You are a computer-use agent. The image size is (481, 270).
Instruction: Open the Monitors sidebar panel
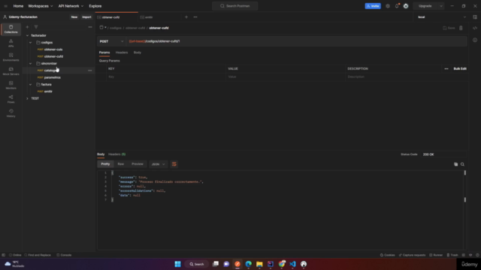[11, 85]
